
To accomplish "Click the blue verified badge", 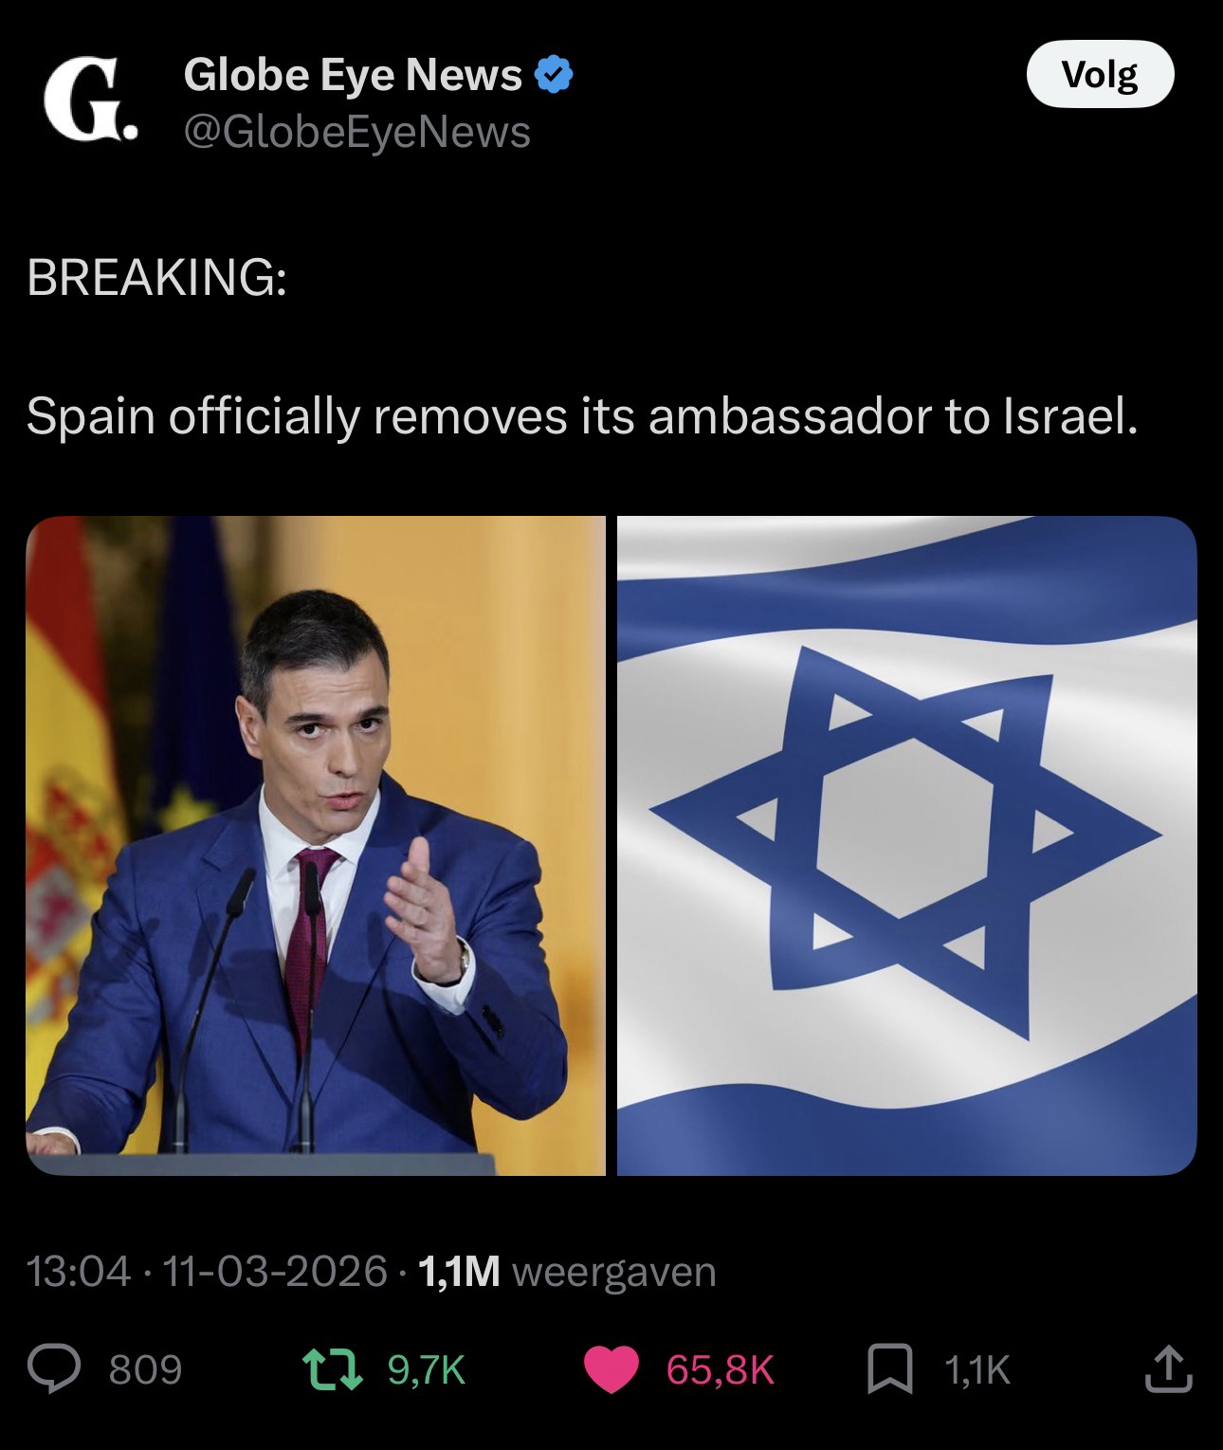I will coord(555,74).
